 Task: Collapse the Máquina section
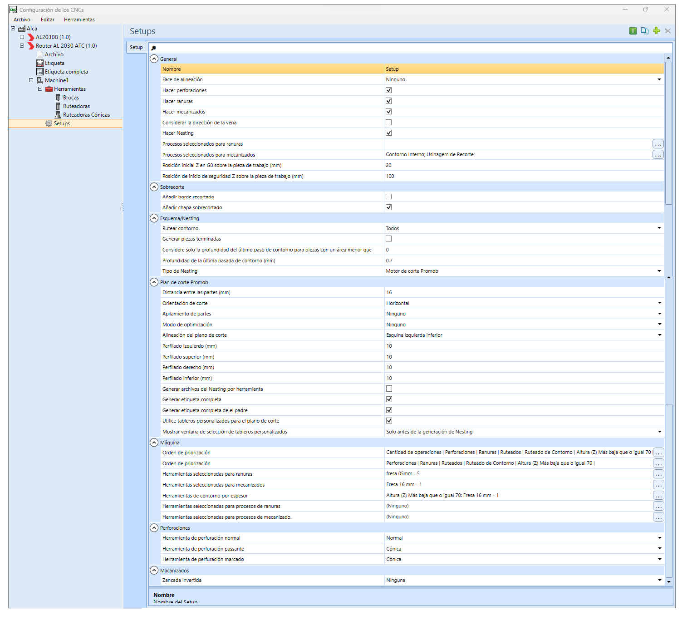click(154, 442)
